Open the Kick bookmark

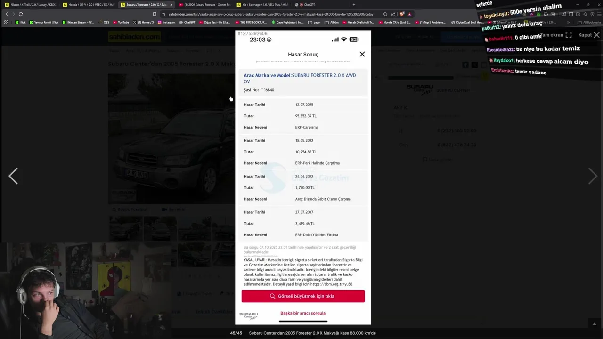[x=20, y=22]
